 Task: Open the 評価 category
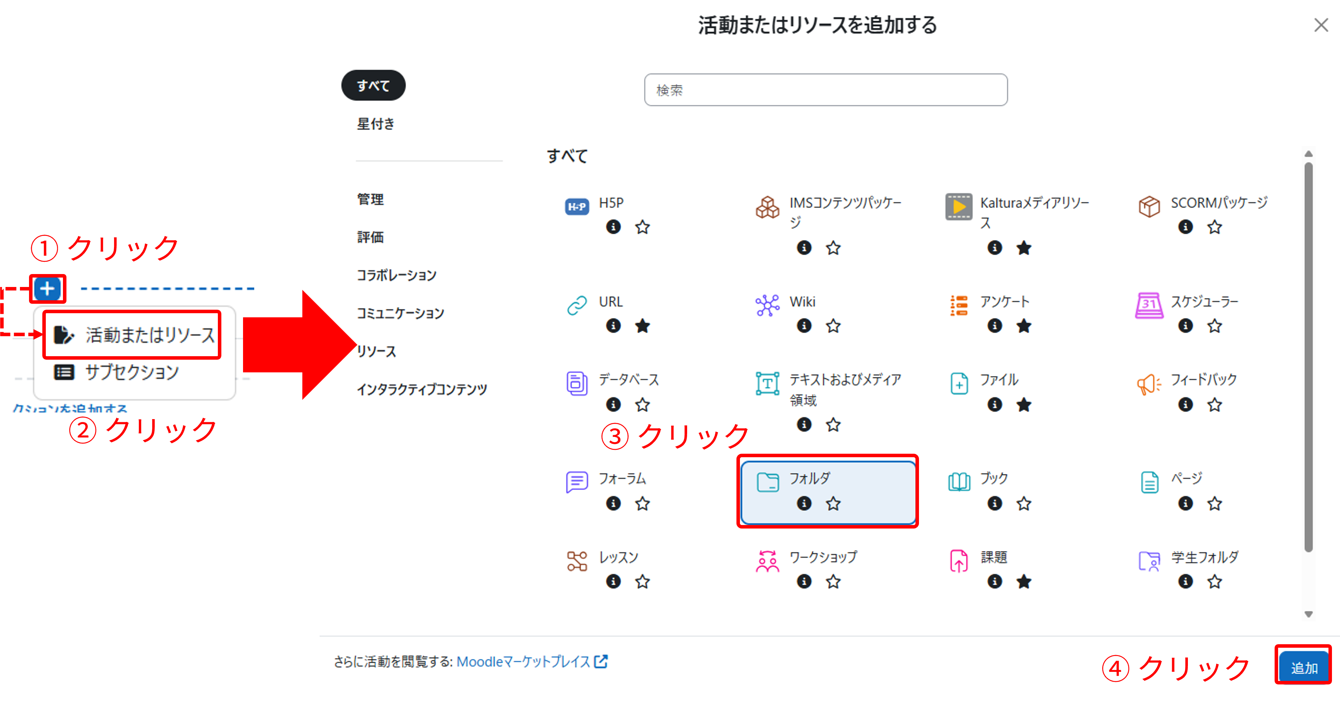click(x=370, y=237)
